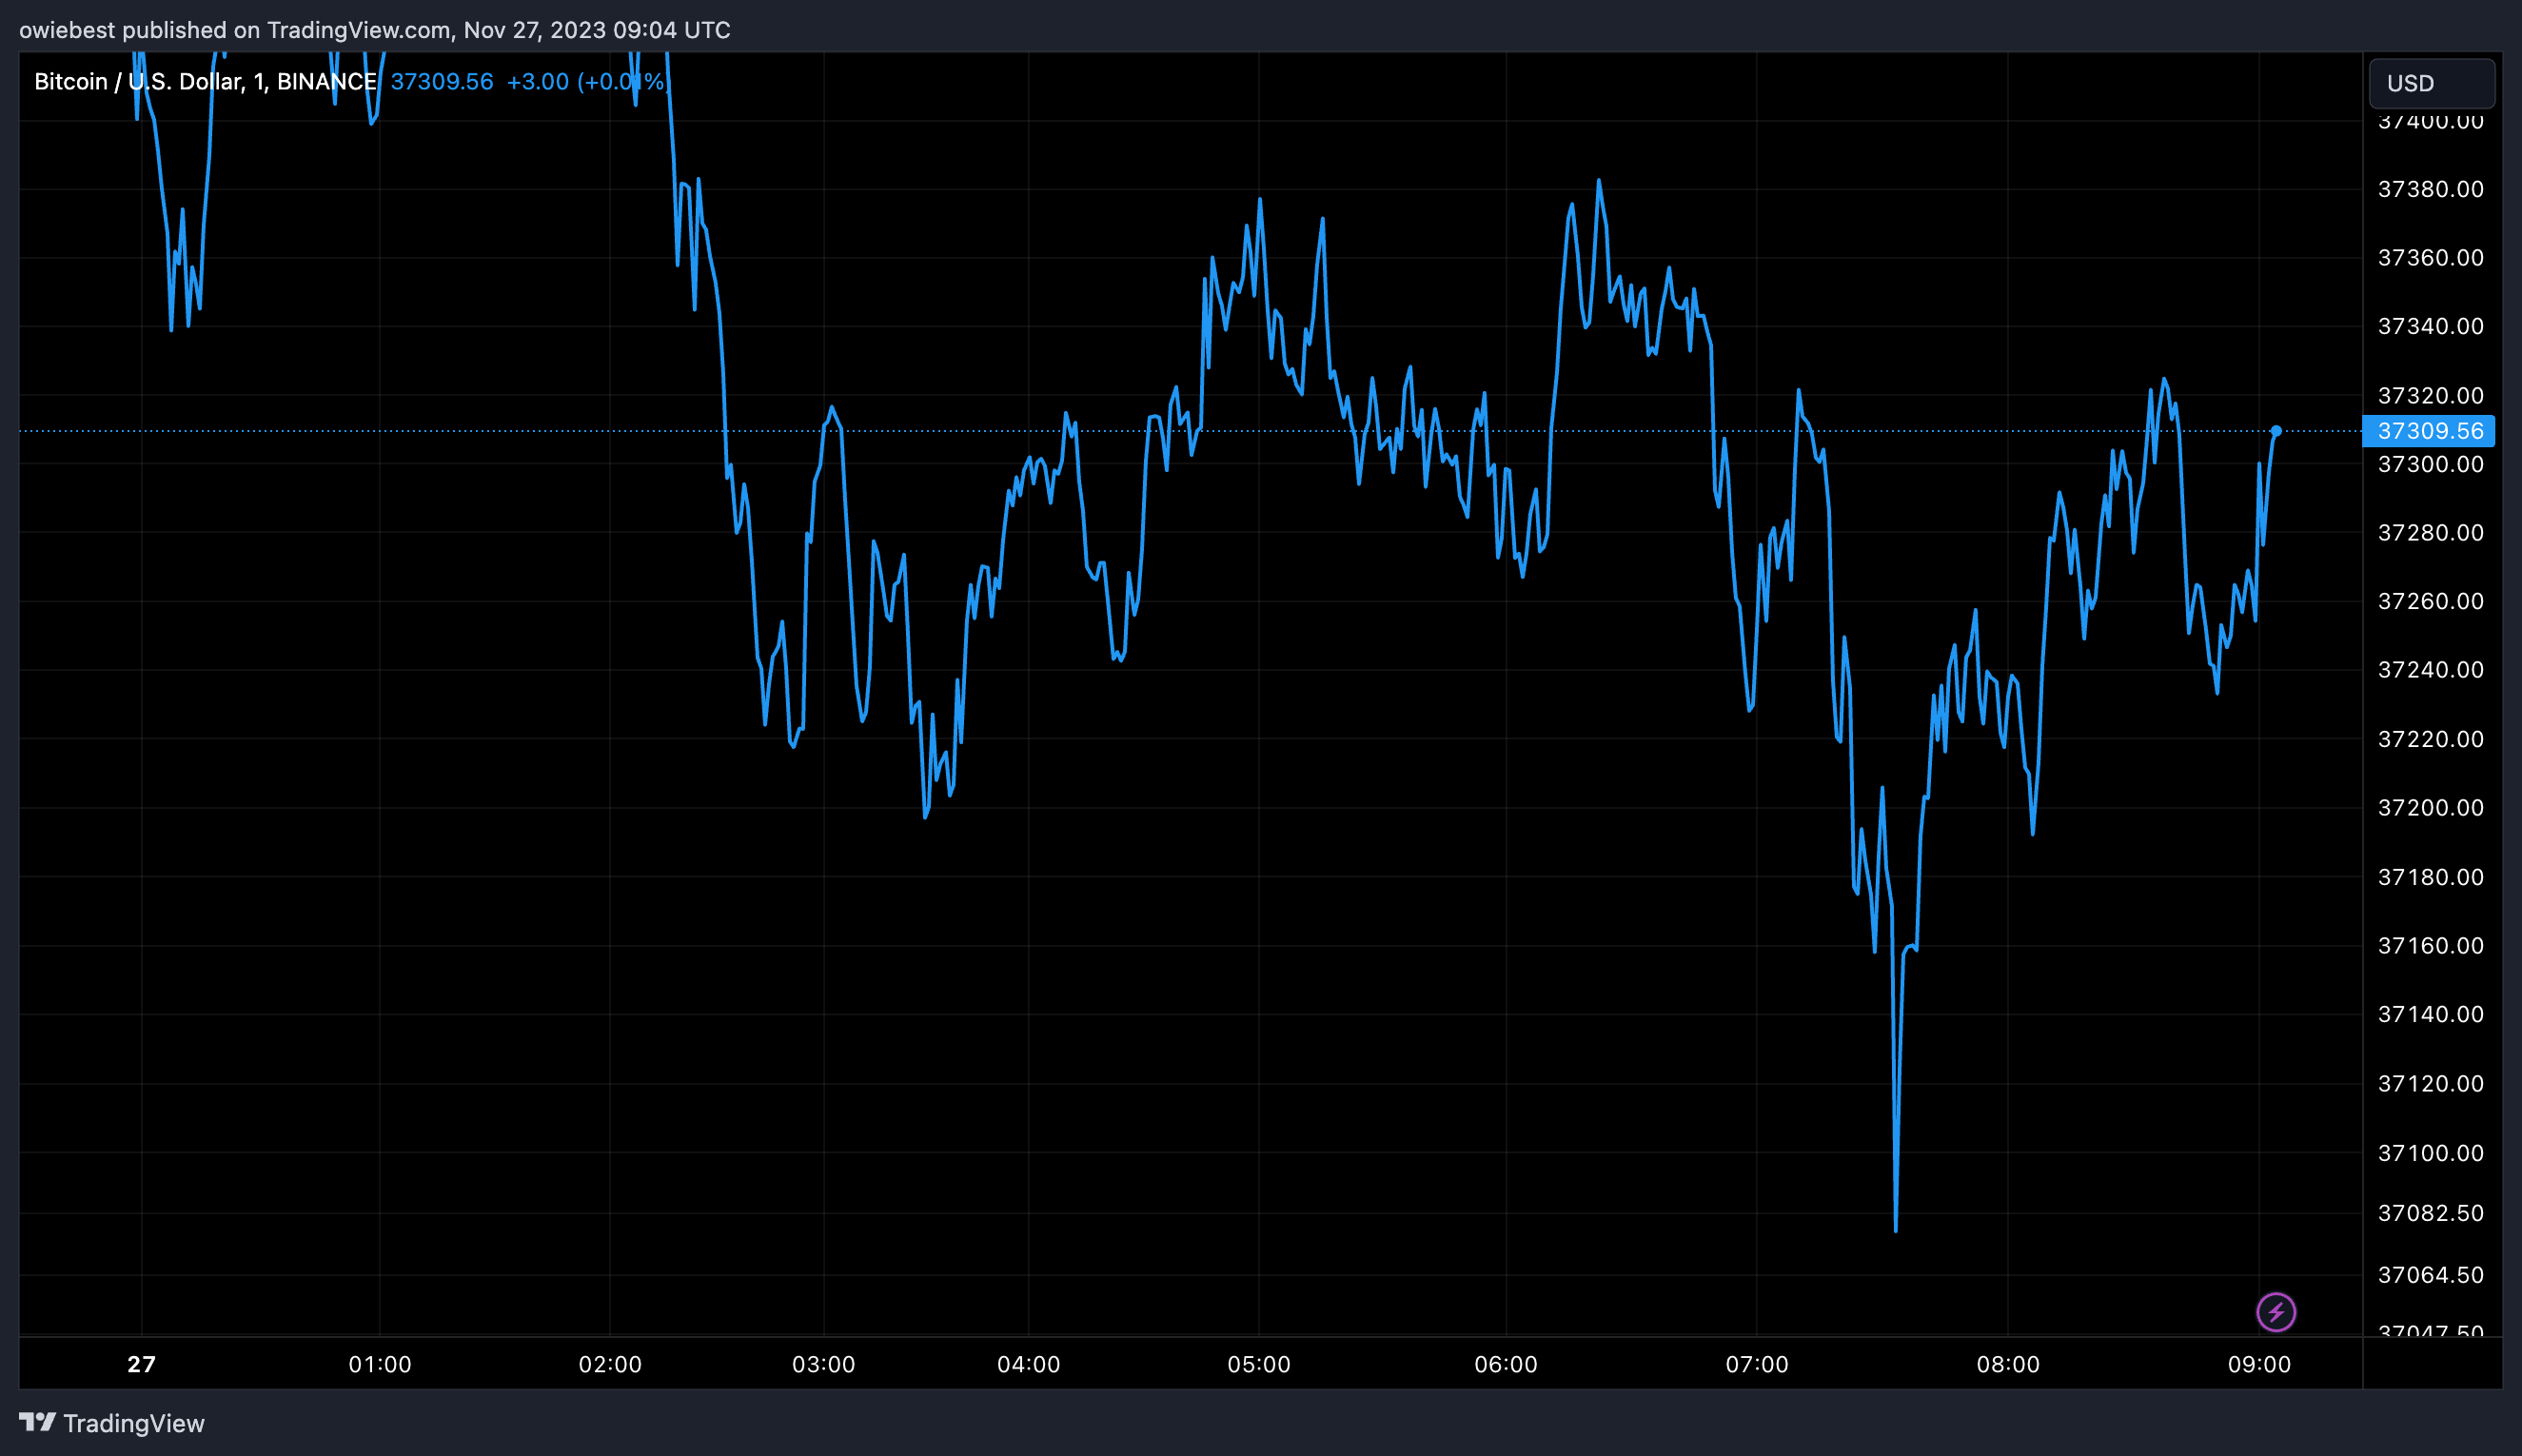
Task: Select the 01:00 time axis label
Action: pyautogui.click(x=380, y=1364)
